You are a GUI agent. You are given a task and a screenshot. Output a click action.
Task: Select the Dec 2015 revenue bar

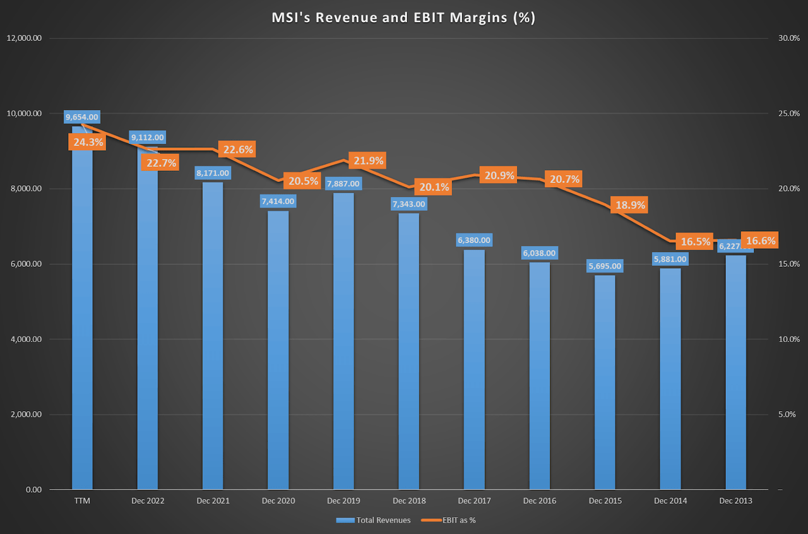[x=604, y=385]
